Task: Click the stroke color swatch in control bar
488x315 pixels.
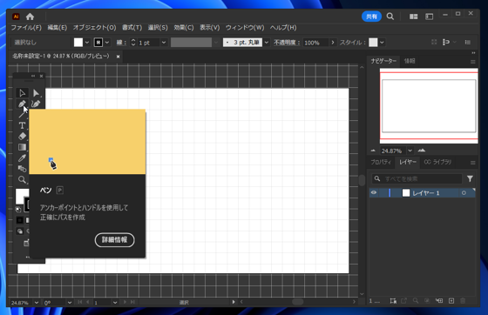Action: click(x=98, y=43)
